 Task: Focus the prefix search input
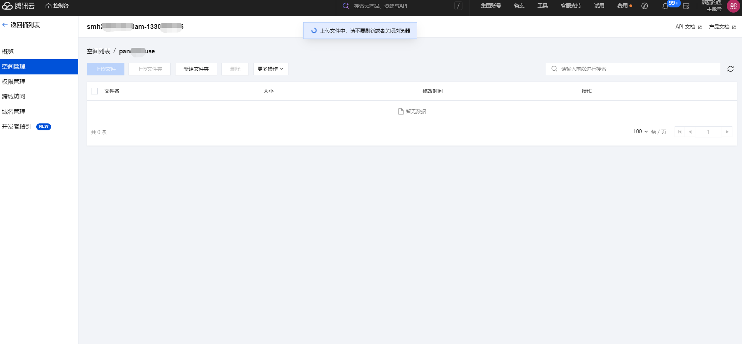coord(633,69)
